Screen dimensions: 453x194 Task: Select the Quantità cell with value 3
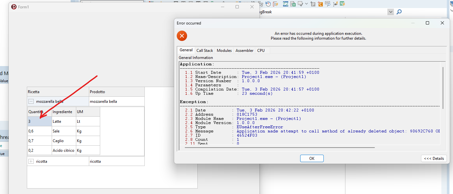pos(39,121)
